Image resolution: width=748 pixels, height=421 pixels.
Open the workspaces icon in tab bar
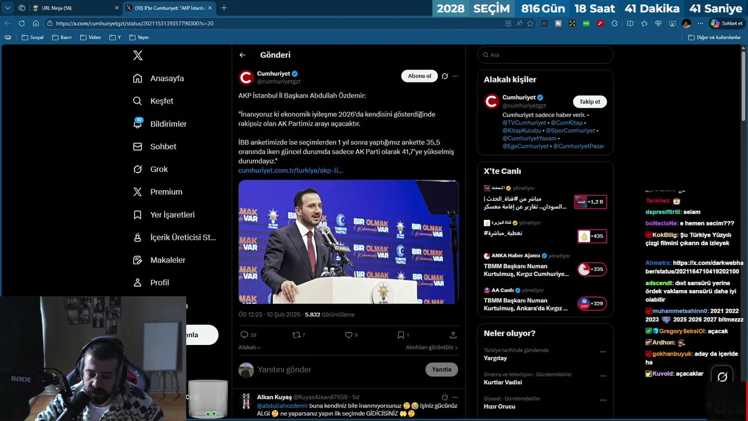22,8
